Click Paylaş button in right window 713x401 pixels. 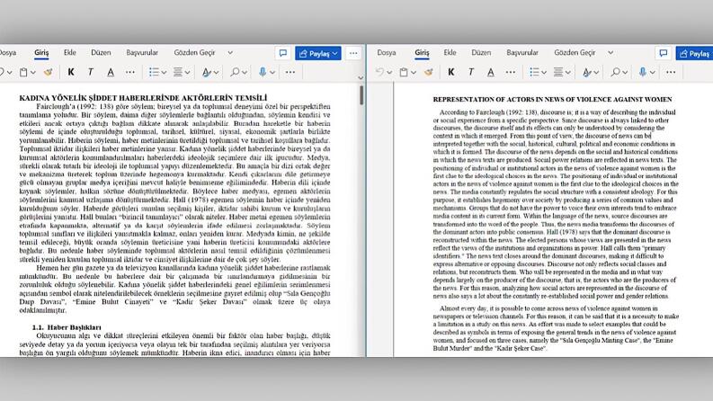click(x=694, y=53)
